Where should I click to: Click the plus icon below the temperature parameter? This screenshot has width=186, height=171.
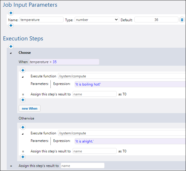(x=11, y=26)
